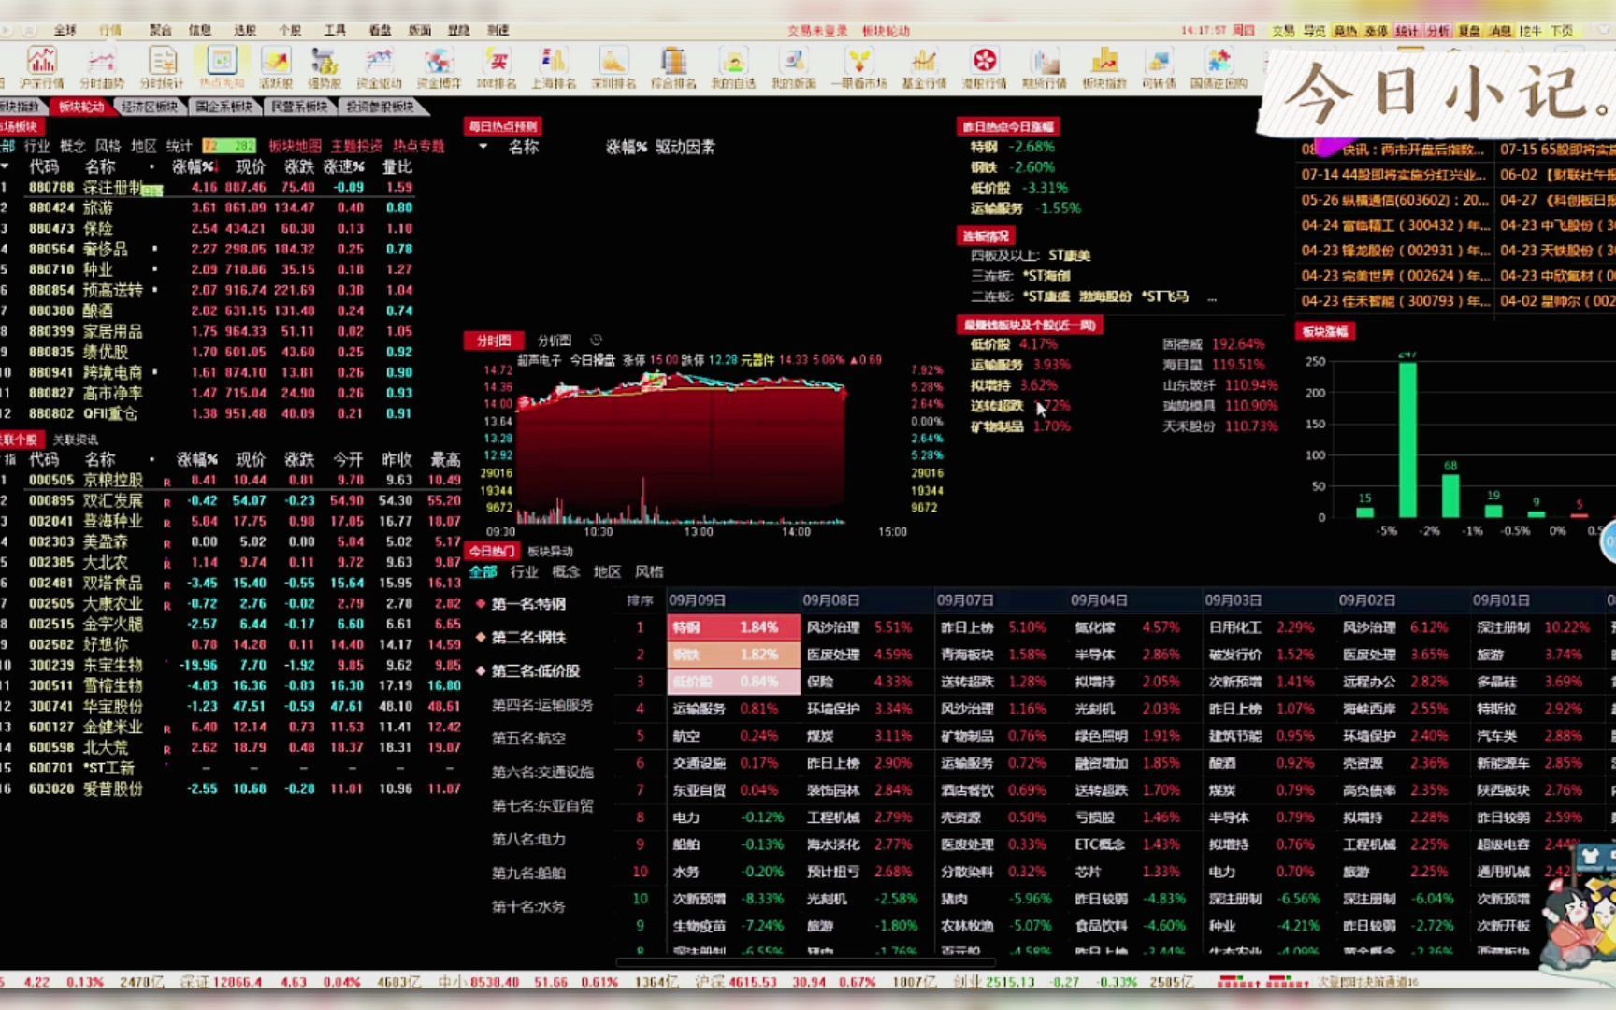The height and width of the screenshot is (1010, 1616).
Task: Open the 工具 menu
Action: click(x=336, y=30)
